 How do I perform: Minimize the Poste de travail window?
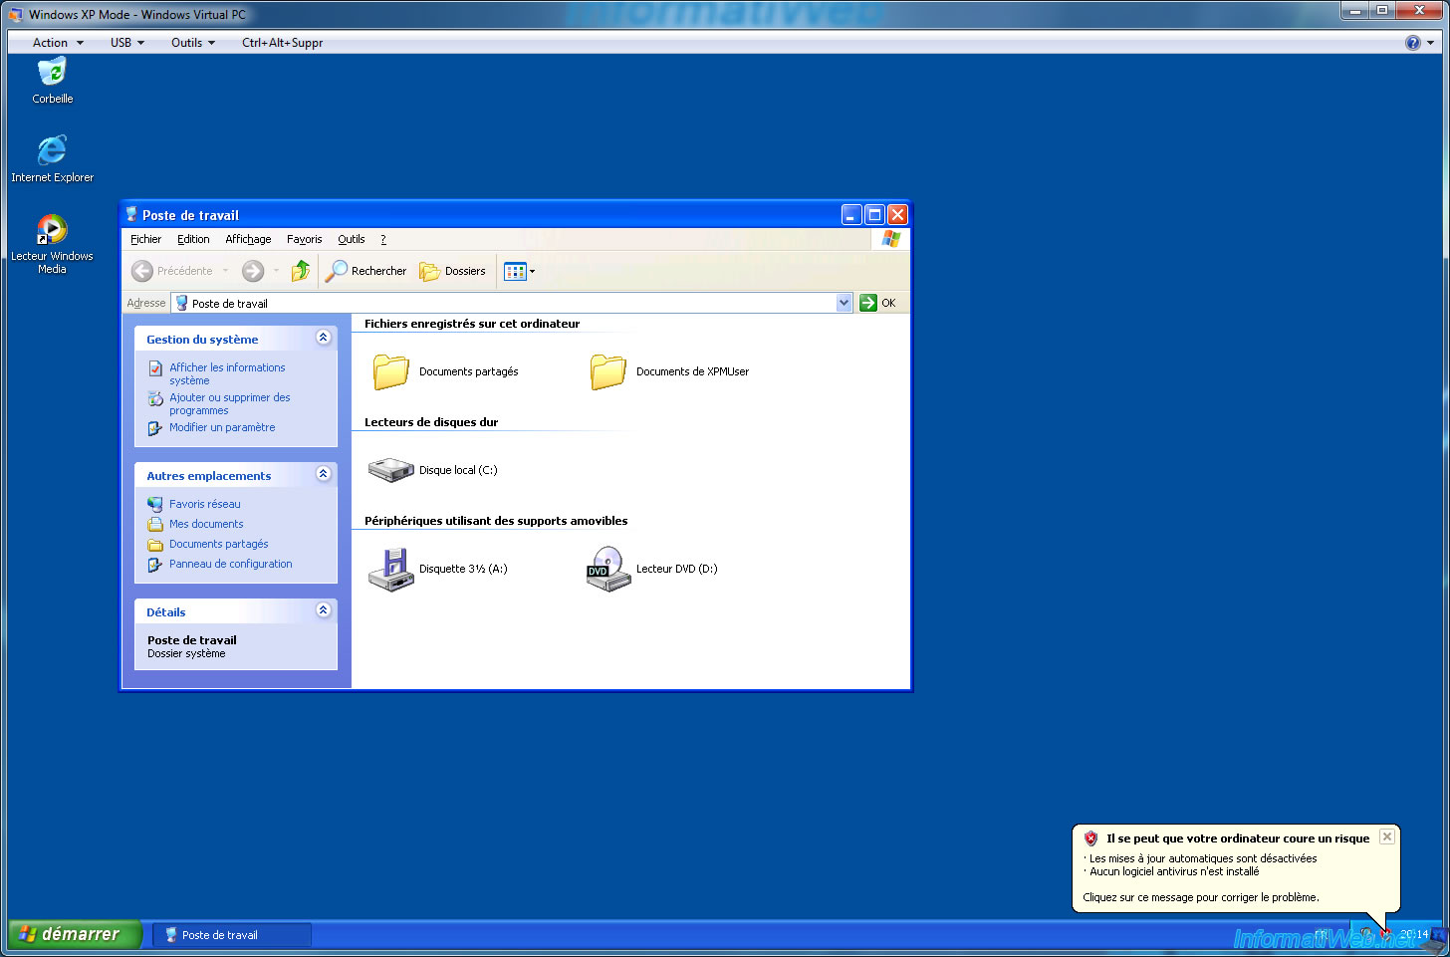pos(851,214)
